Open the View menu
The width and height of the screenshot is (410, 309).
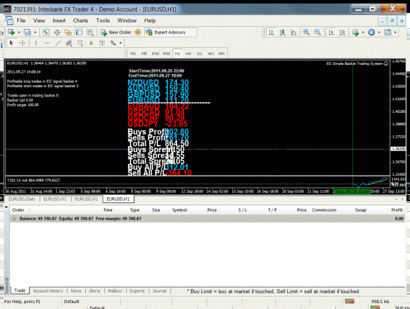[39, 20]
